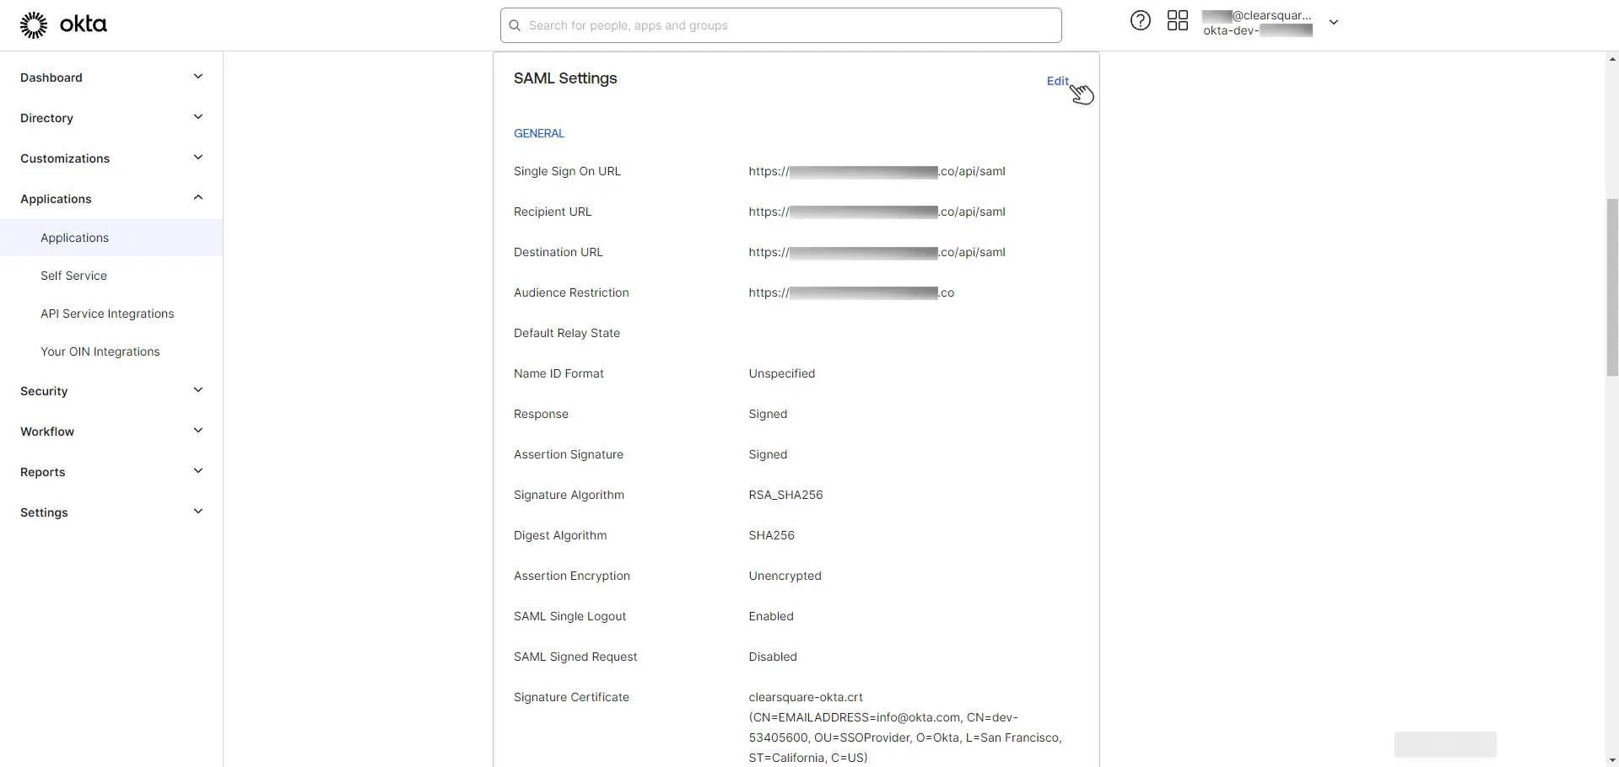The height and width of the screenshot is (767, 1619).
Task: Open the apps grid icon
Action: (x=1177, y=21)
